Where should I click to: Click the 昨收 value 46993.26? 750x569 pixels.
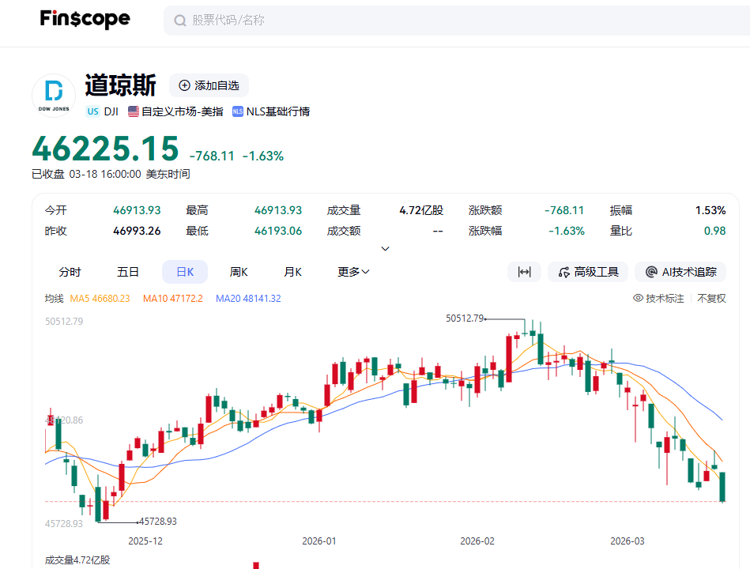coord(137,231)
